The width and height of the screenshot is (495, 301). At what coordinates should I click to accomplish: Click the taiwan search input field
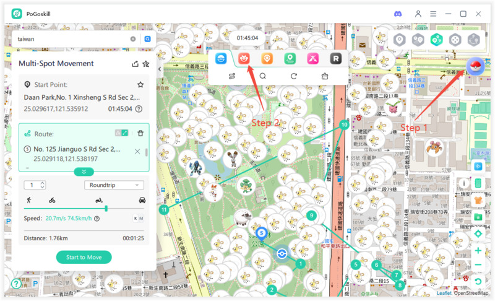pyautogui.click(x=71, y=38)
